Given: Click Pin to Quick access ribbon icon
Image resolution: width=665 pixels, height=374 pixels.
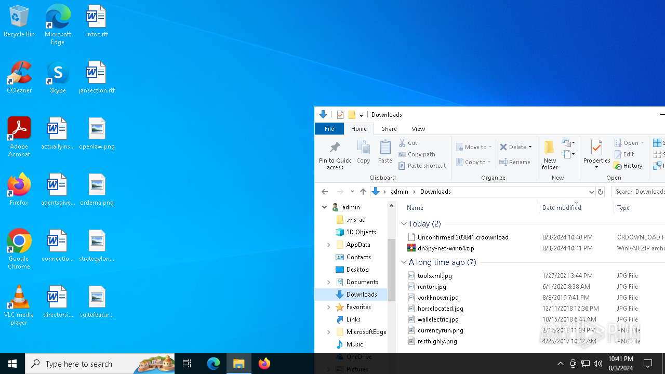Looking at the screenshot, I should point(335,155).
